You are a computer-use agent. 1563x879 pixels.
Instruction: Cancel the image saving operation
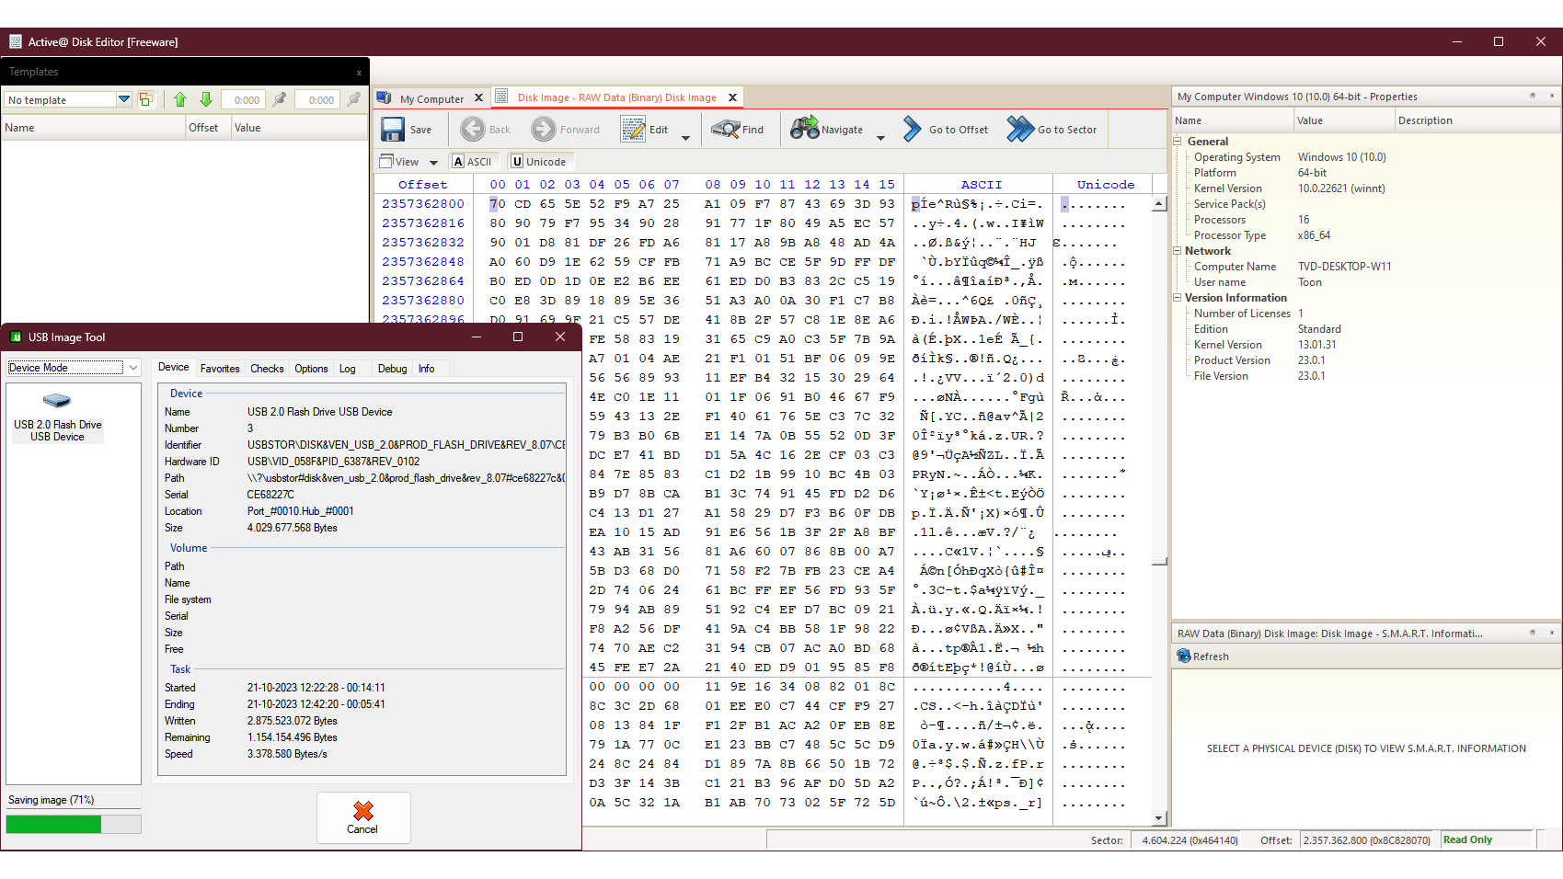pyautogui.click(x=362, y=816)
